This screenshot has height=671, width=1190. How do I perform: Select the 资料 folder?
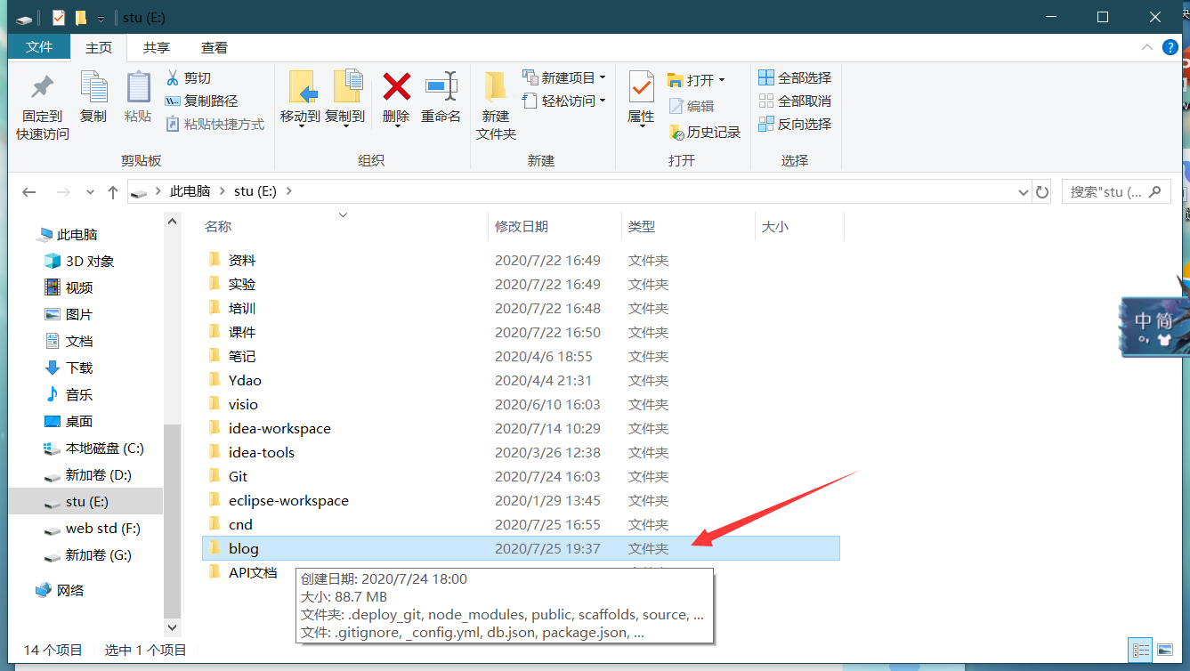(241, 261)
